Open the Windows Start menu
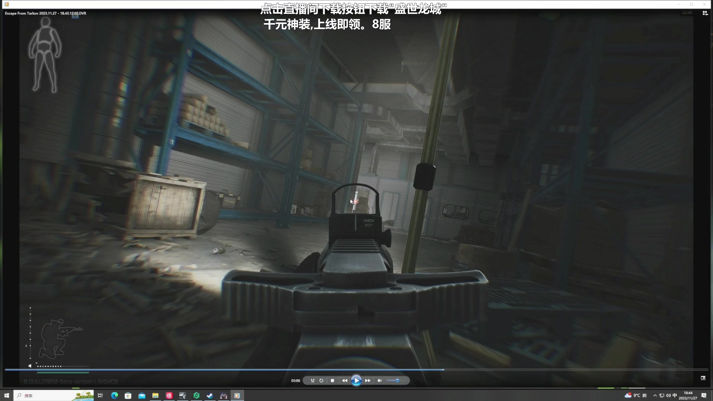Image resolution: width=713 pixels, height=401 pixels. tap(6, 395)
